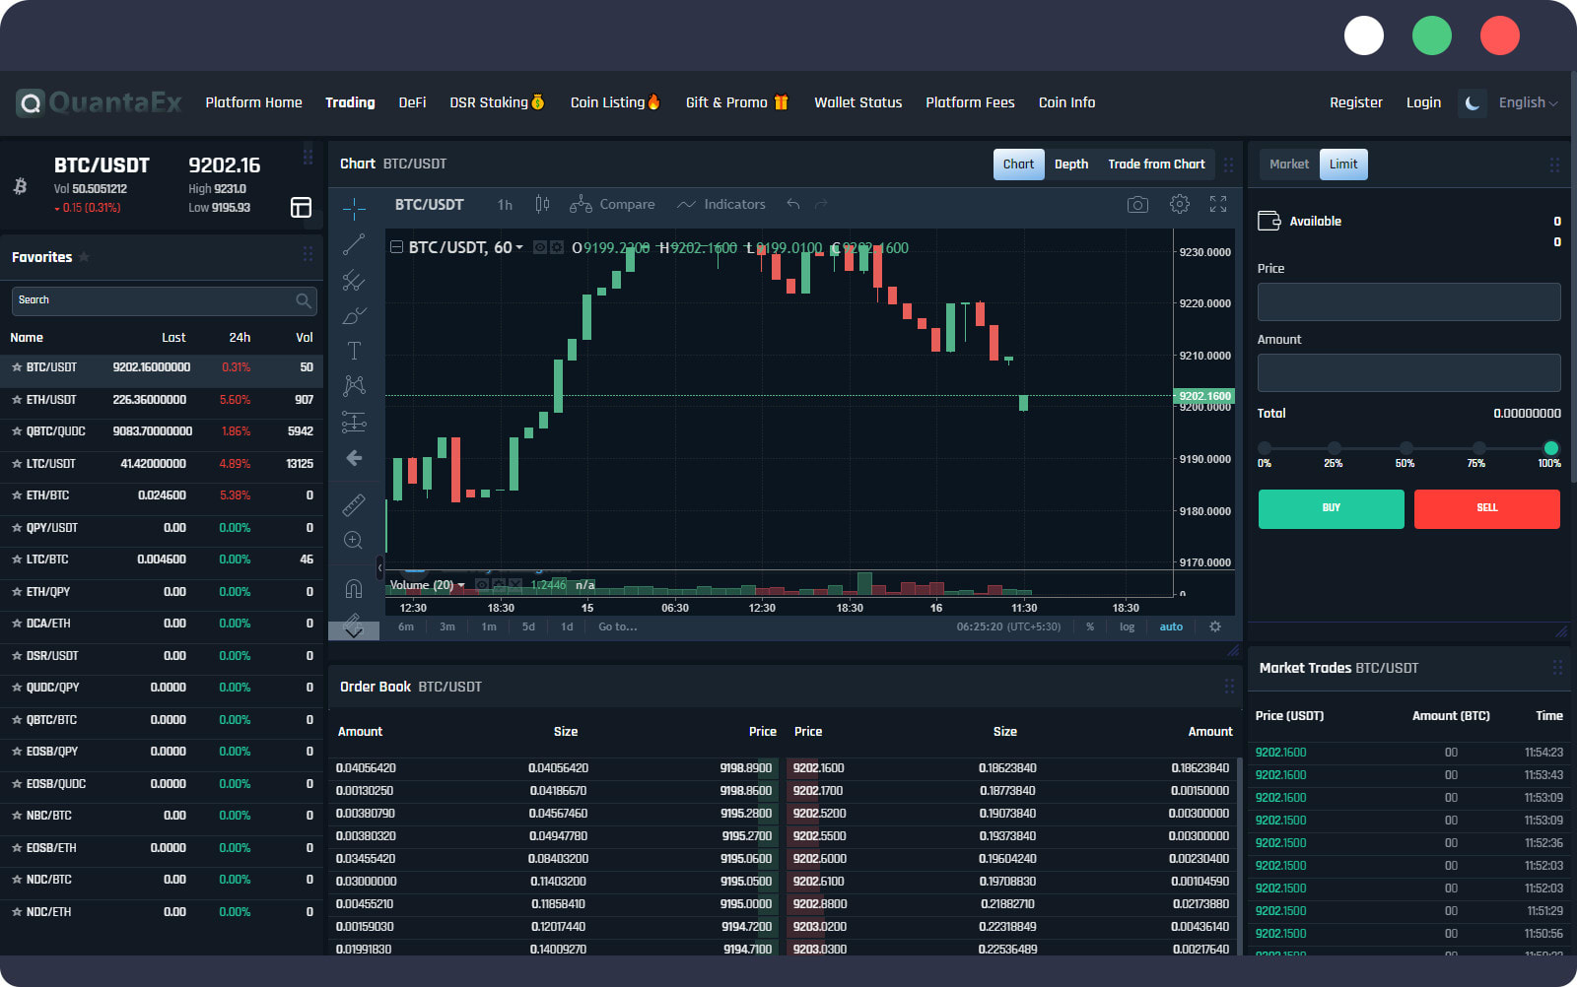Image resolution: width=1577 pixels, height=987 pixels.
Task: Open the Go to... date picker
Action: (618, 626)
